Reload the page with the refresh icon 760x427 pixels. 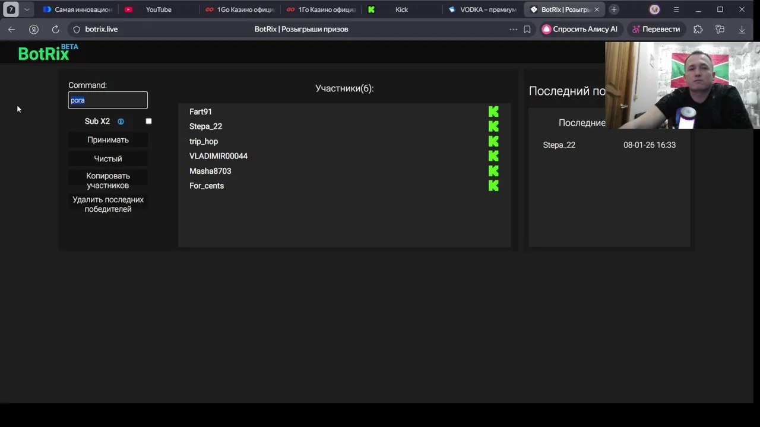click(55, 29)
